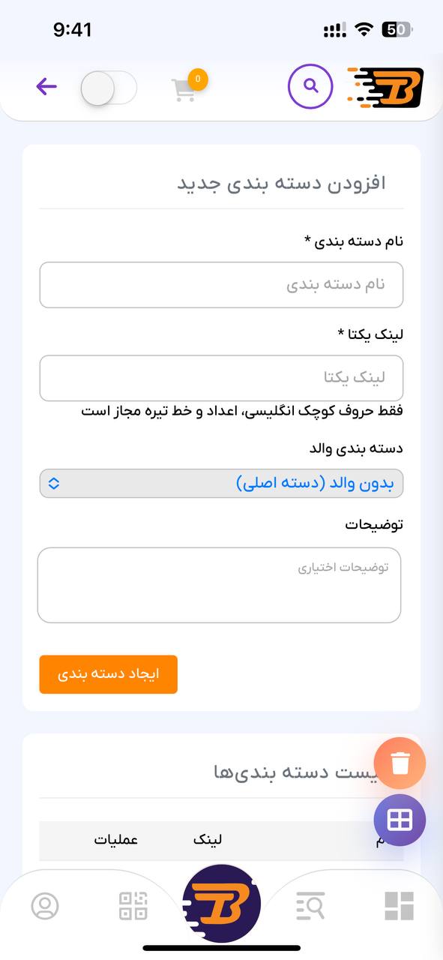Viewport: 443px width, 960px height.
Task: Open the 'بدون والد (دسته اصلی)' parent category dropdown
Action: (x=221, y=483)
